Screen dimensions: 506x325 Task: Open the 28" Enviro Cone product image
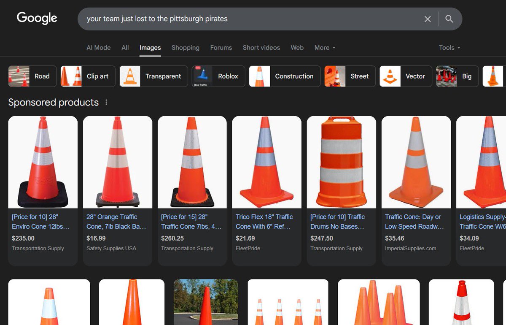(43, 162)
